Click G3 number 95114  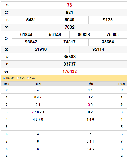[98, 49]
